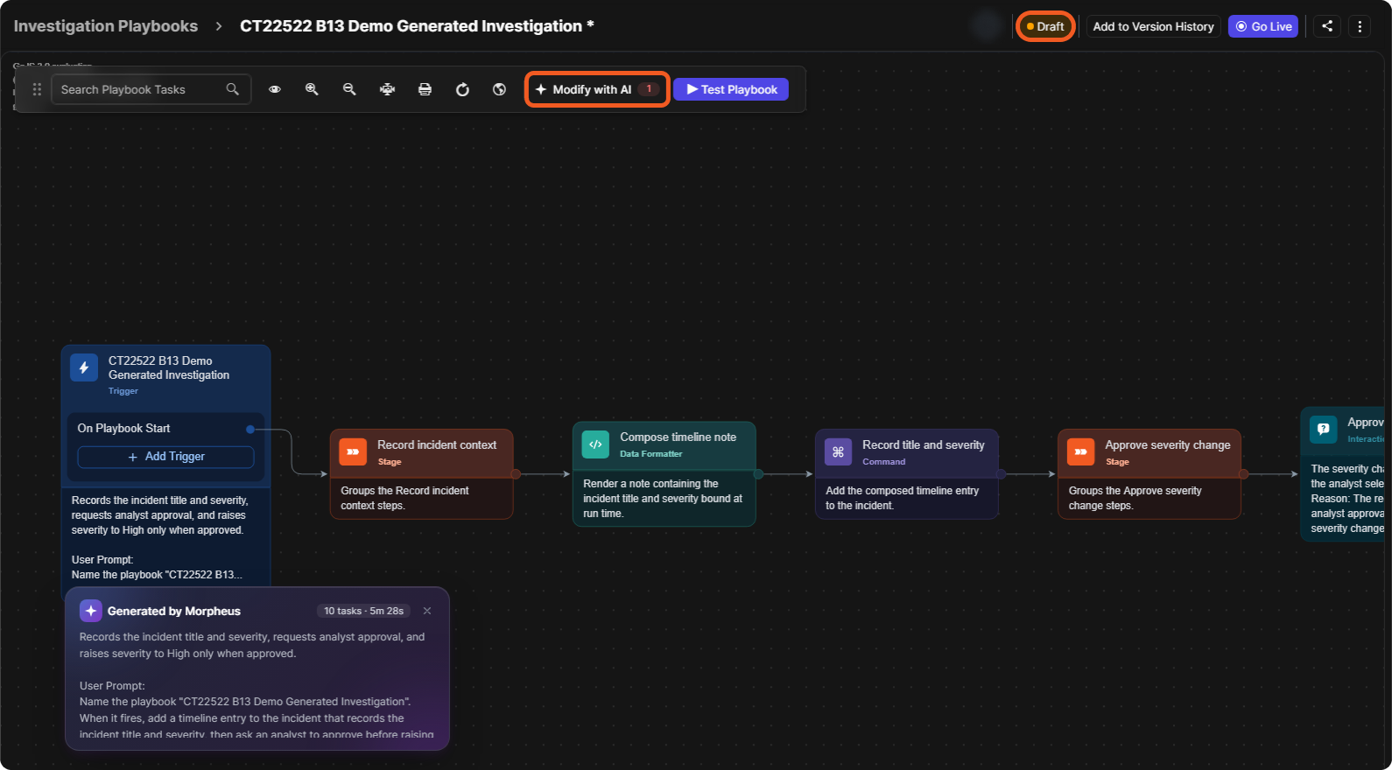Click the circular refresh arrow icon

point(462,89)
